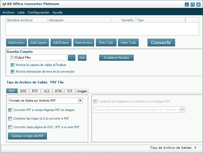
Task: Enable Combinar las hojas XLS option
Action: 10,119
